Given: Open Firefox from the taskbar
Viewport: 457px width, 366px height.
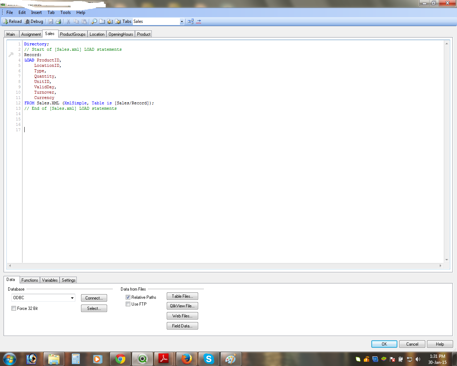Looking at the screenshot, I should coord(186,359).
